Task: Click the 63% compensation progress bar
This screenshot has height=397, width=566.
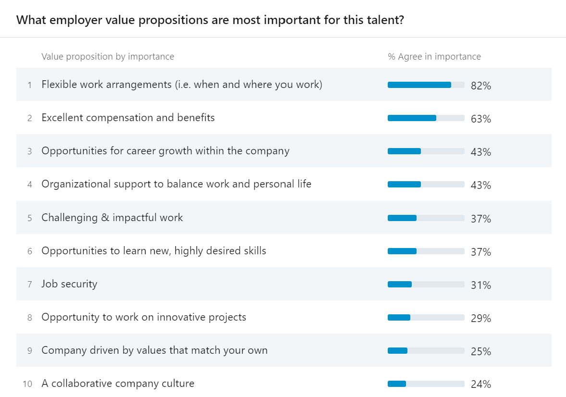Action: click(426, 118)
